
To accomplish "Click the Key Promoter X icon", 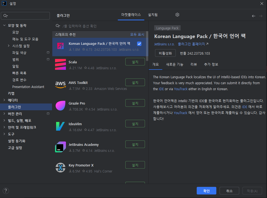I will [60, 168].
